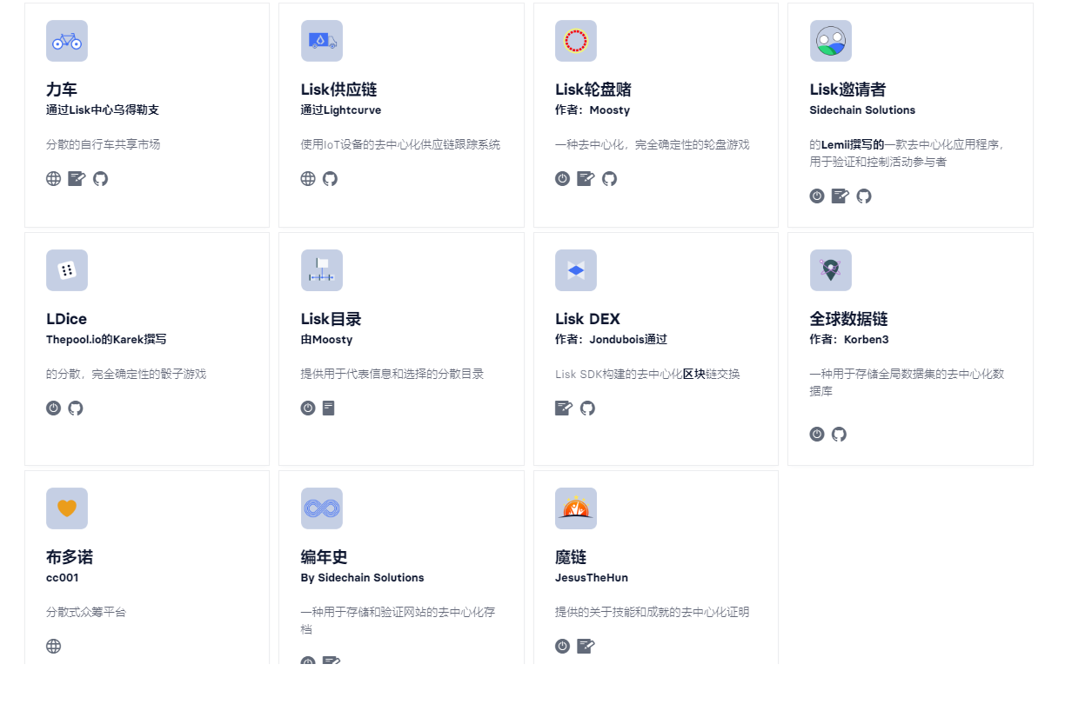
Task: Click the delivery truck logo of Lisk供应链
Action: 322,41
